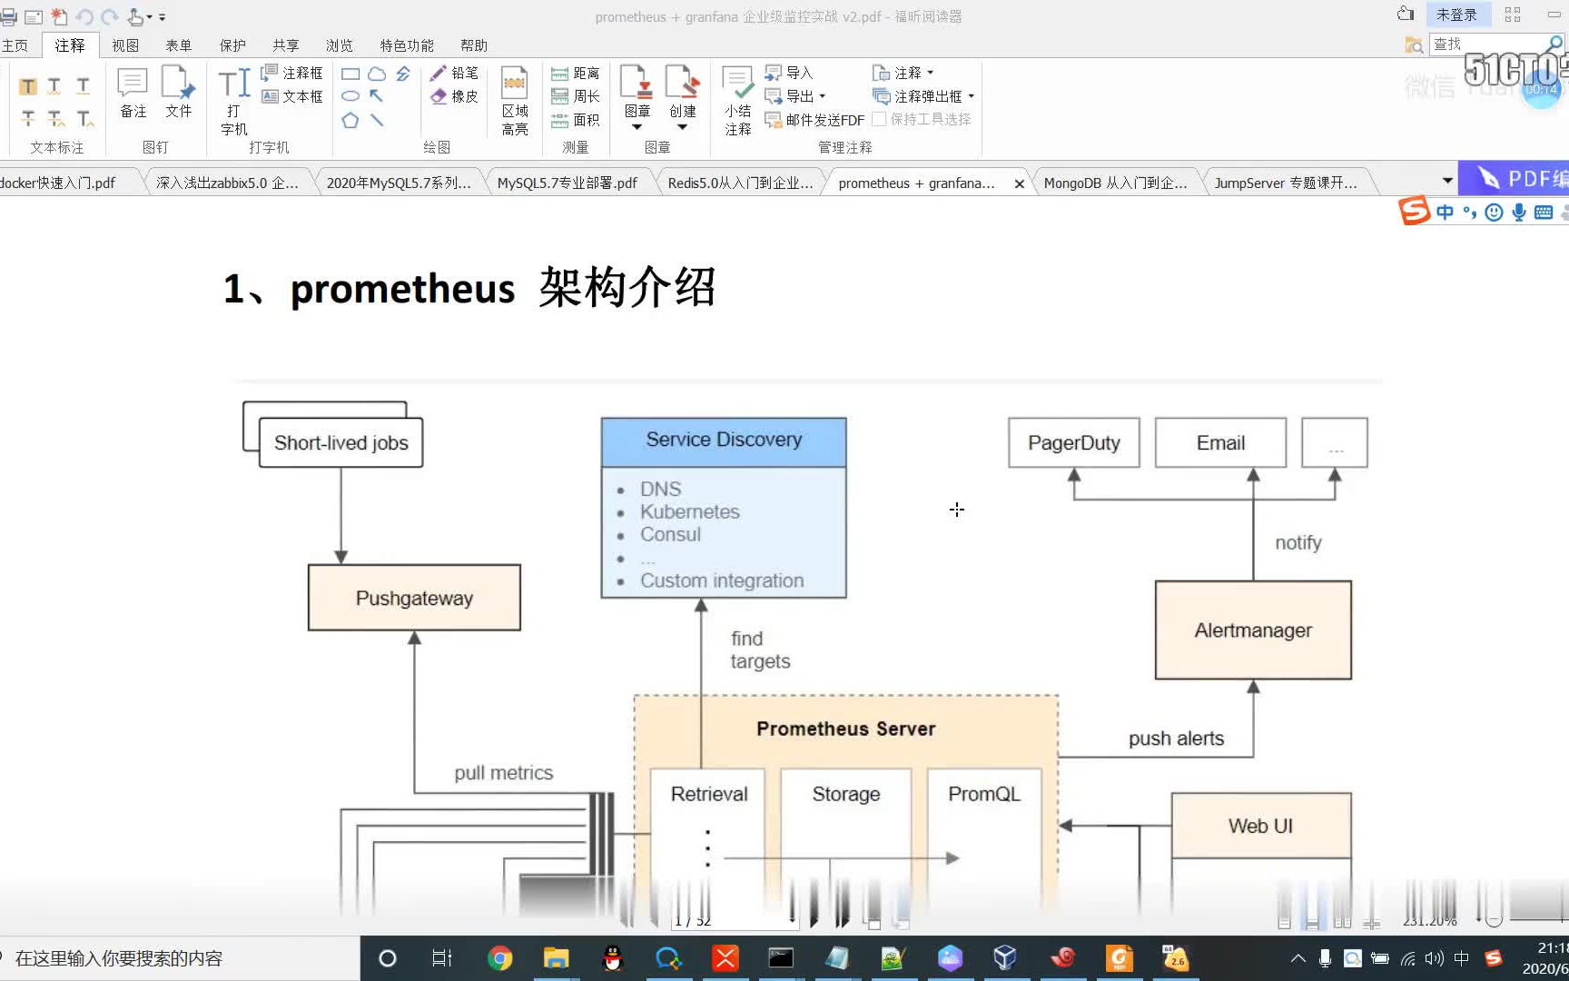Choose the strikeout text markup tool
The height and width of the screenshot is (981, 1569).
[28, 118]
